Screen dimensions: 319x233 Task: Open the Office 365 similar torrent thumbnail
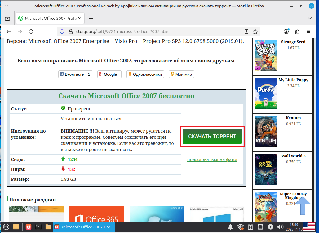[96, 214]
